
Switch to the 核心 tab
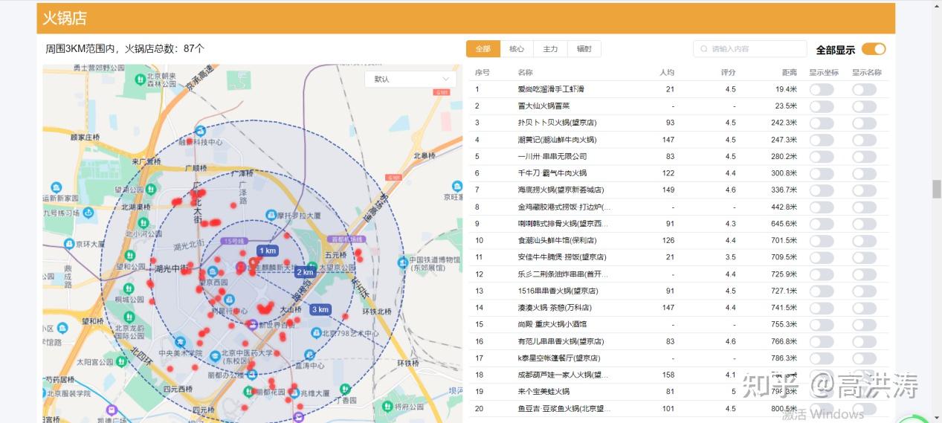click(x=517, y=49)
